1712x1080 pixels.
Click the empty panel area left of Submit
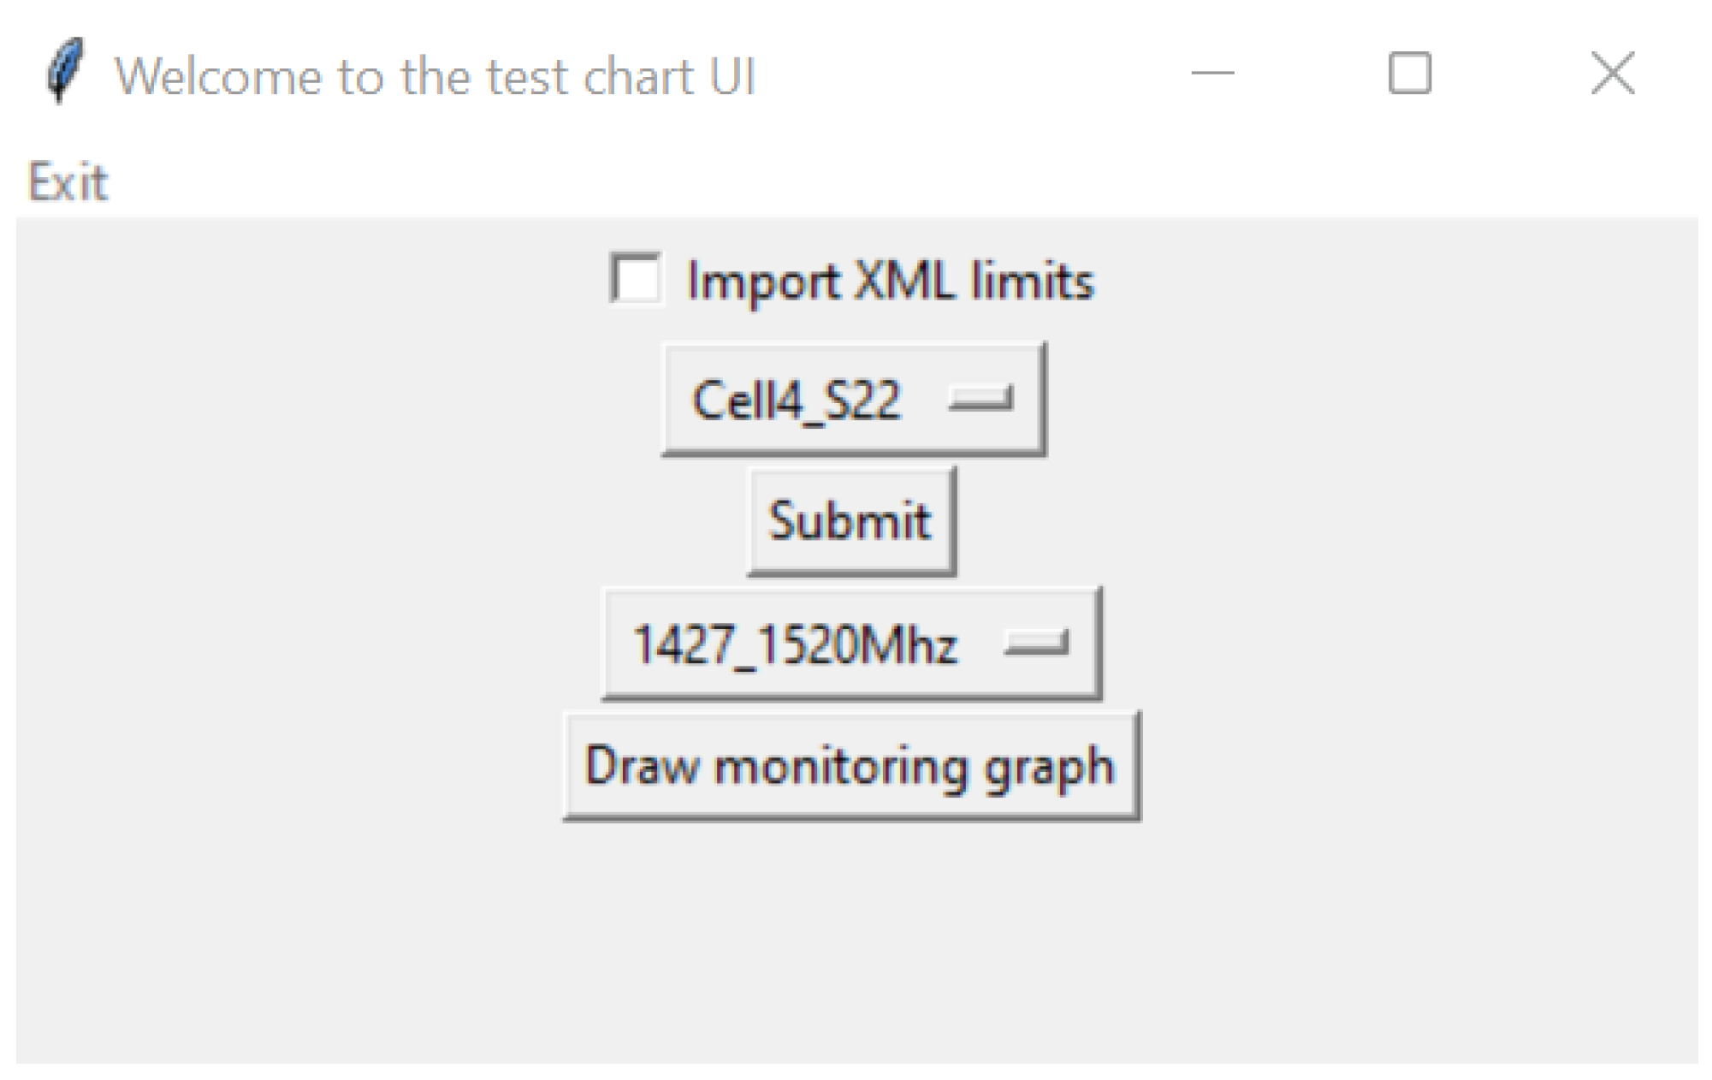385,520
